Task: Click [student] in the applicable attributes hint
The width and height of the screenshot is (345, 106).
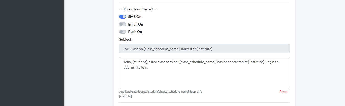Action: (153, 92)
